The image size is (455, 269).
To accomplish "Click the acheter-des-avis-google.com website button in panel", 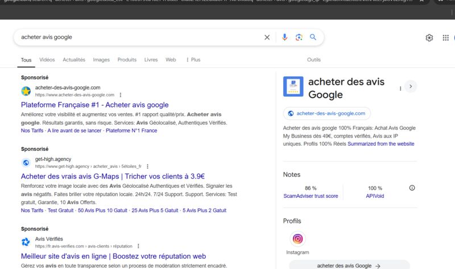I will pos(326,114).
